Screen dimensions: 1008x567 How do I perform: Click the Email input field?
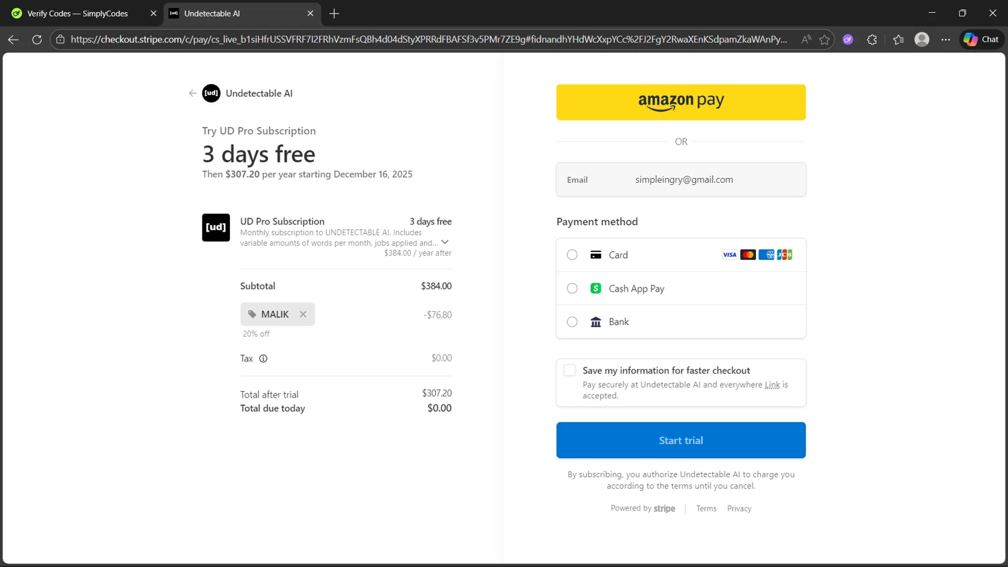[681, 179]
